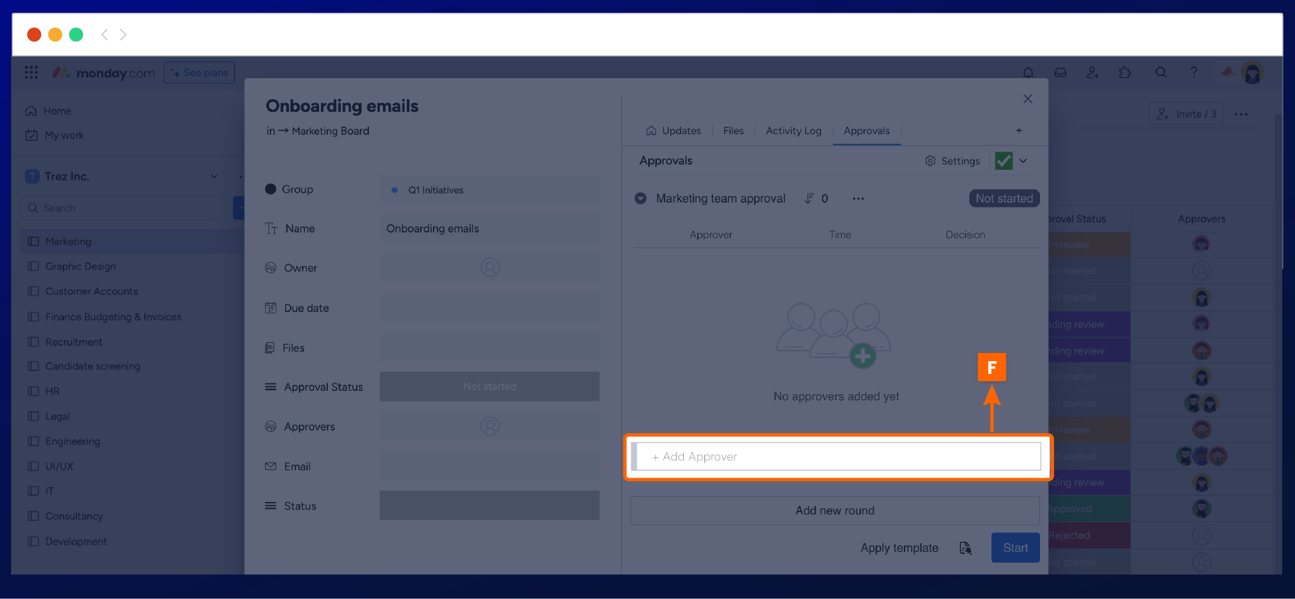Image resolution: width=1295 pixels, height=599 pixels.
Task: Toggle the green approvals checkbox
Action: click(1004, 161)
